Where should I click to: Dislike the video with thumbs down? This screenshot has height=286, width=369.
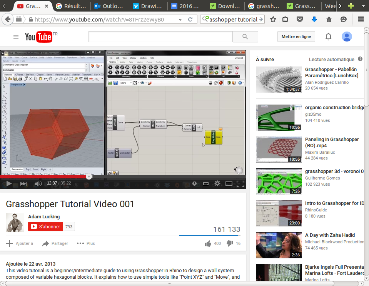(230, 243)
